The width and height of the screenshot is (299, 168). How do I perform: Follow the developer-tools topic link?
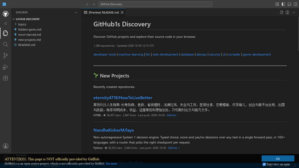pos(104,55)
